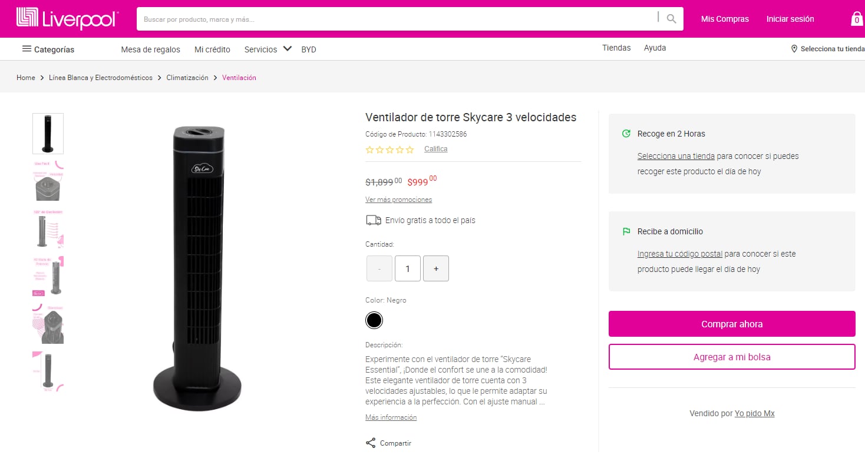Screen dimensions: 865x458
Task: Expand the description via Más información
Action: pyautogui.click(x=391, y=417)
